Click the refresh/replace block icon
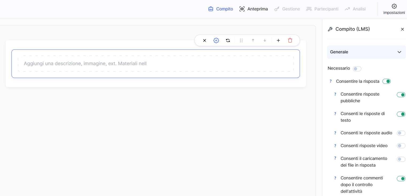 (228, 40)
